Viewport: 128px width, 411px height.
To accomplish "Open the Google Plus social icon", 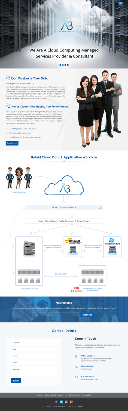I will point(71,402).
